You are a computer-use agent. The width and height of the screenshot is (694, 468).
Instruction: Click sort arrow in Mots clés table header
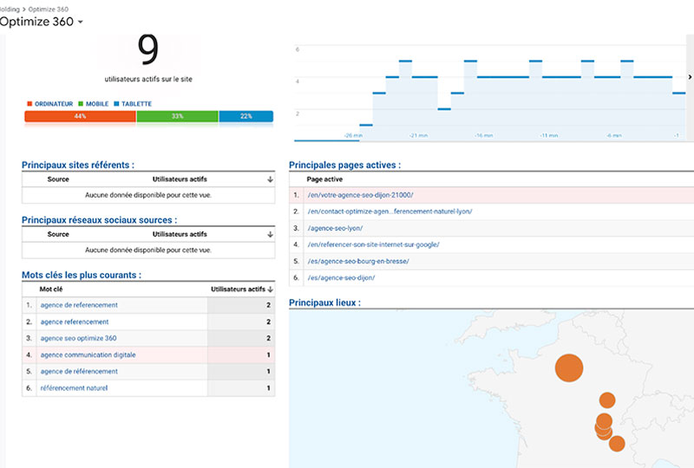click(270, 289)
